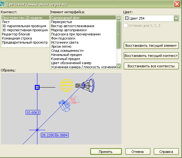This screenshot has width=182, height=158.
Task: Select Предварительный просмотр context
Action: click(25, 42)
